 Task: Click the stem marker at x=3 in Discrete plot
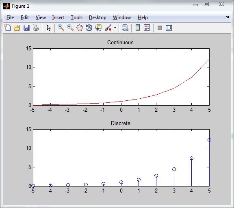174,169
